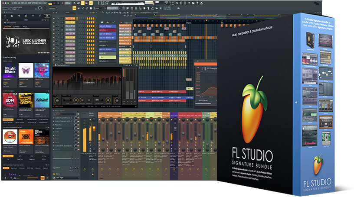The height and width of the screenshot is (197, 354).
Task: Select red Pattern 2 in picker
Action: (108, 30)
